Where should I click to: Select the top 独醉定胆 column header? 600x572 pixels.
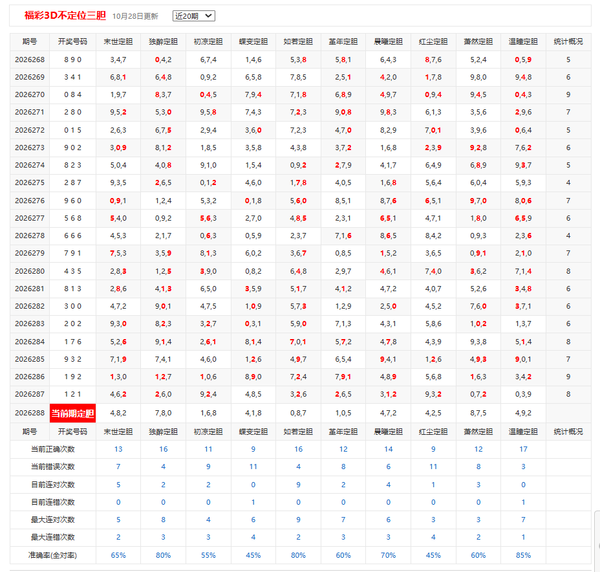pos(164,41)
